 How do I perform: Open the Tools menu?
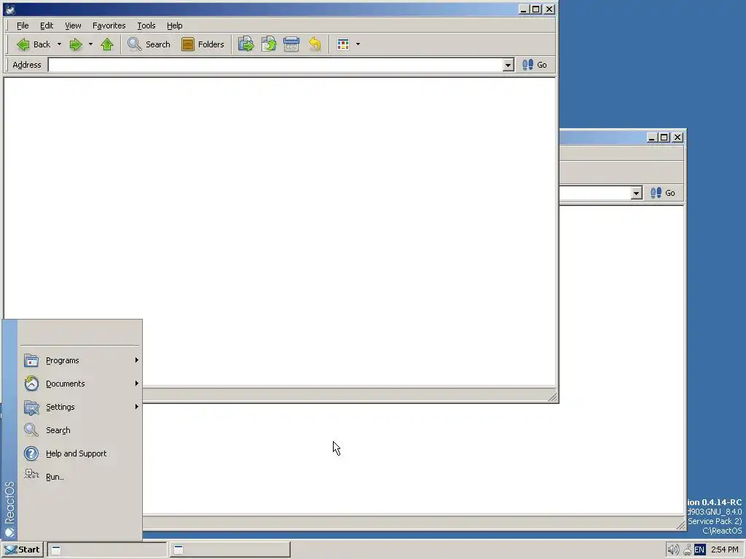pyautogui.click(x=146, y=25)
